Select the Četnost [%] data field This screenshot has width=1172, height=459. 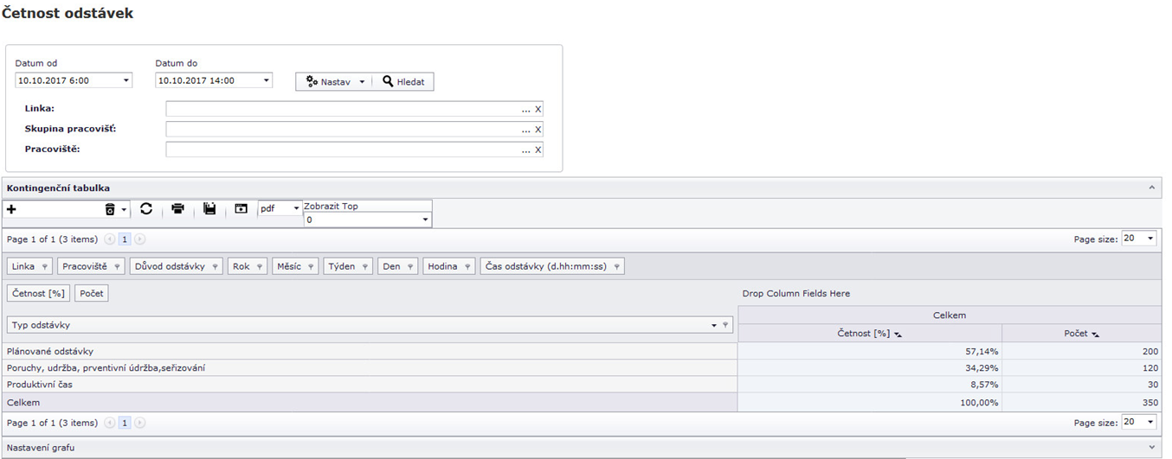click(38, 294)
